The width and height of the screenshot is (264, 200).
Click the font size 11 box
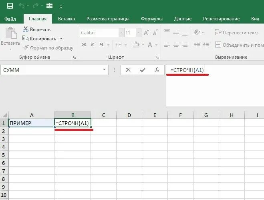(130, 33)
